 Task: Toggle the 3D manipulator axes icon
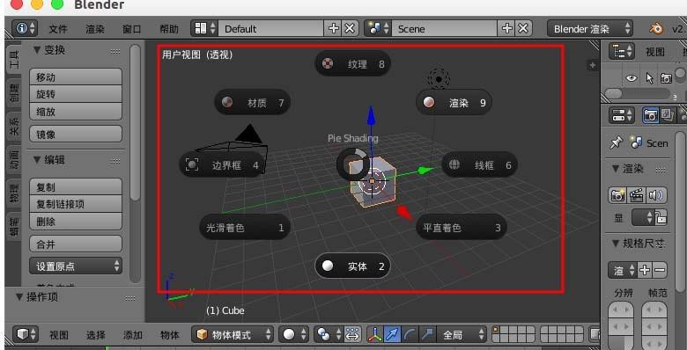coord(374,335)
